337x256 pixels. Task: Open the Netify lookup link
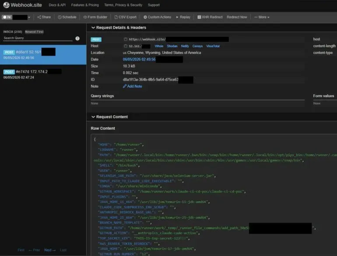click(x=185, y=46)
